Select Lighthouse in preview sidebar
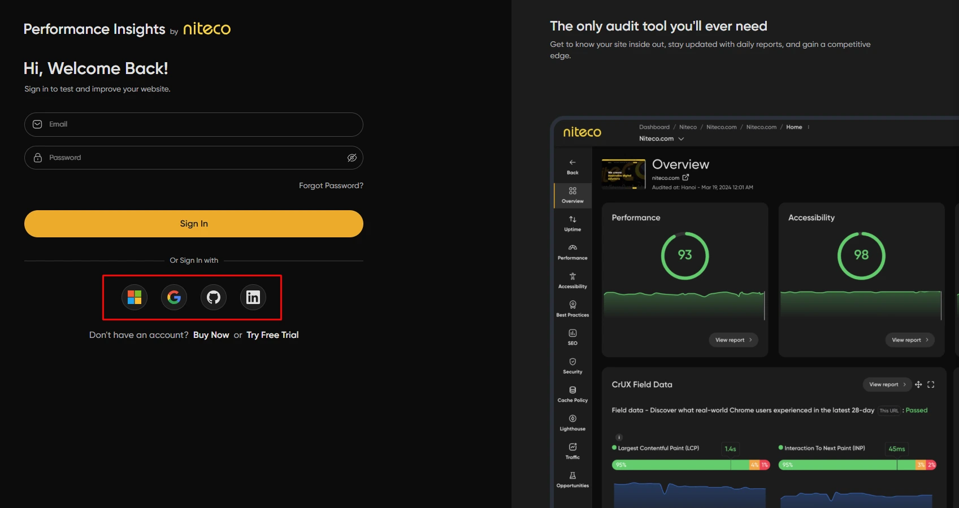The width and height of the screenshot is (959, 508). (x=572, y=423)
